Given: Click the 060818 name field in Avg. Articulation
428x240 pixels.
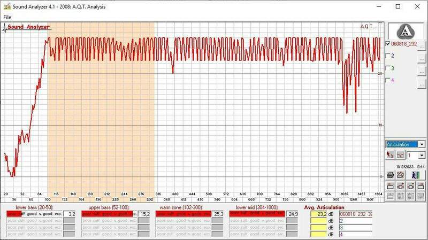Looking at the screenshot, I should 355,214.
